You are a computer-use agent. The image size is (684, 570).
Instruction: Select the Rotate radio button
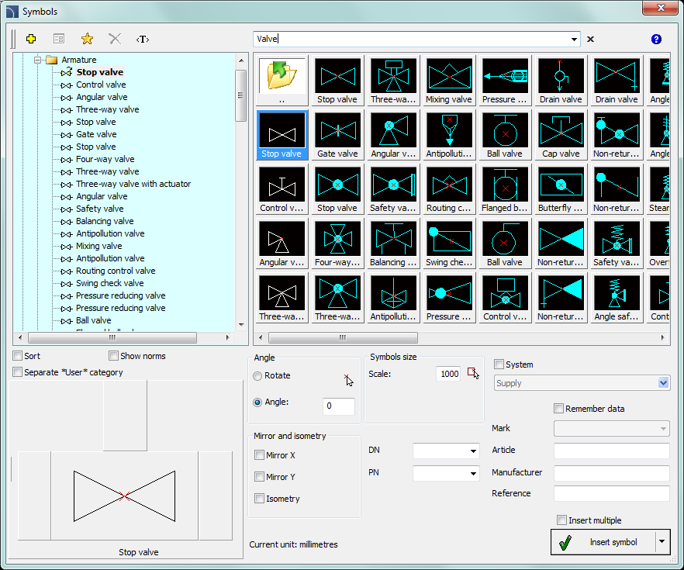point(257,375)
